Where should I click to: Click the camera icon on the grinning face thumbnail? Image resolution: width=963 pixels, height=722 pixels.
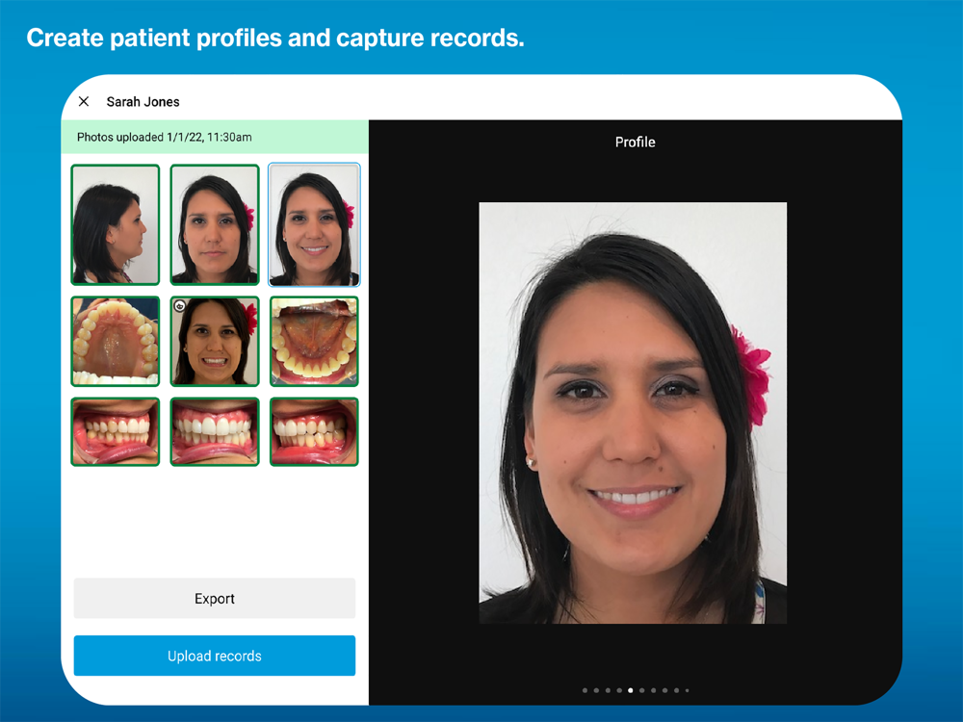pos(179,306)
